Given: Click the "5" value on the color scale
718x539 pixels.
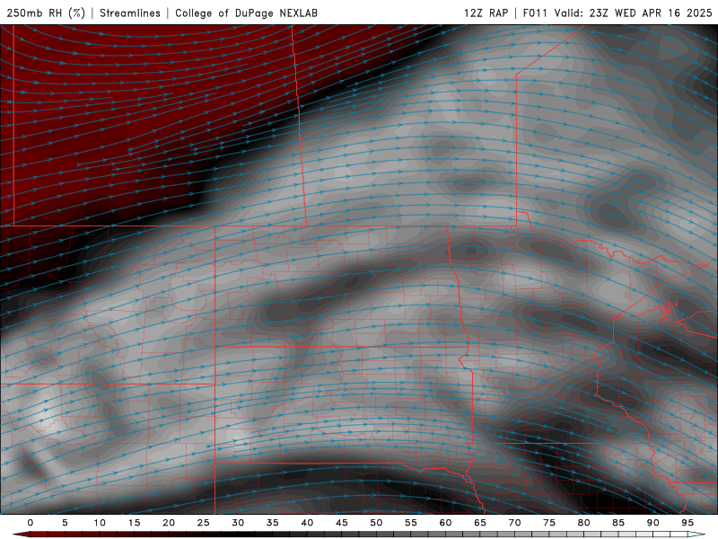Looking at the screenshot, I should pyautogui.click(x=65, y=523).
